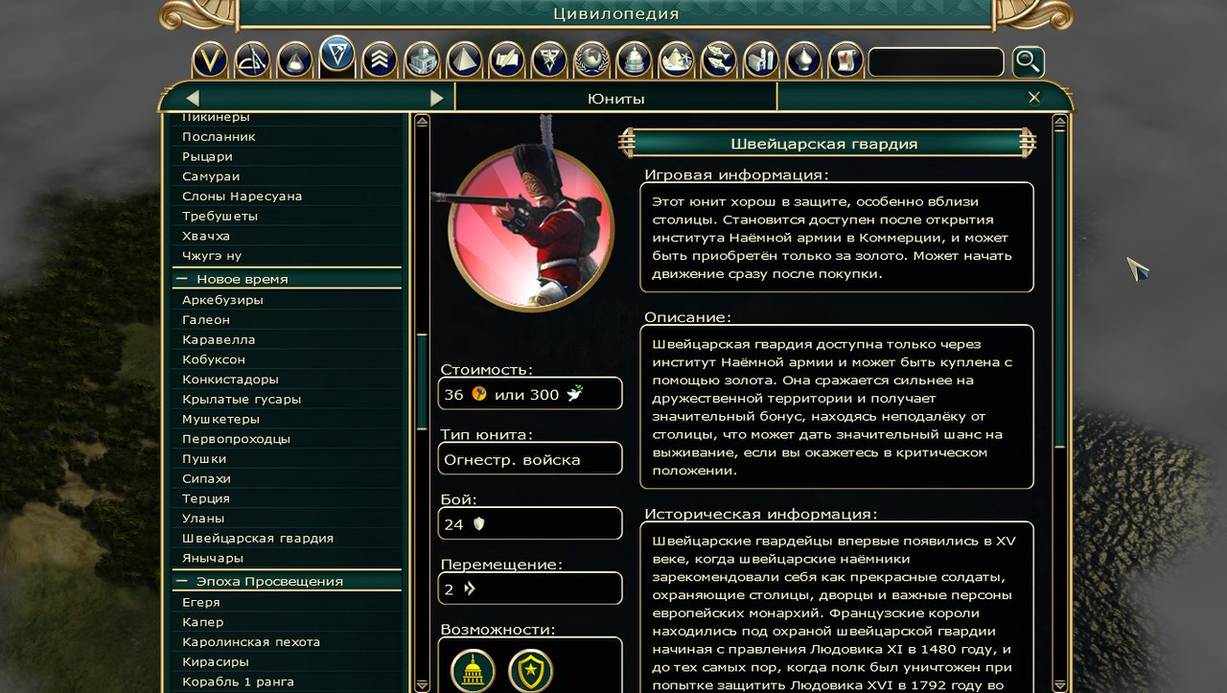
Task: Click the unit list scrollbar down arrow
Action: click(422, 685)
